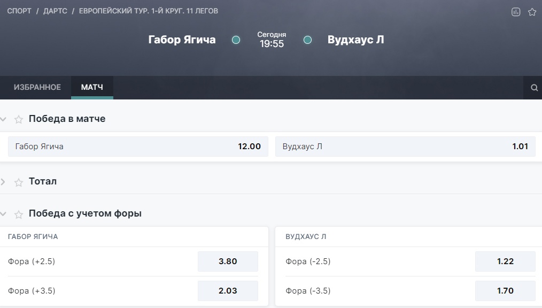Image resolution: width=542 pixels, height=308 pixels.
Task: Pick Фора (-2.5) odds 1.22
Action: (x=505, y=261)
